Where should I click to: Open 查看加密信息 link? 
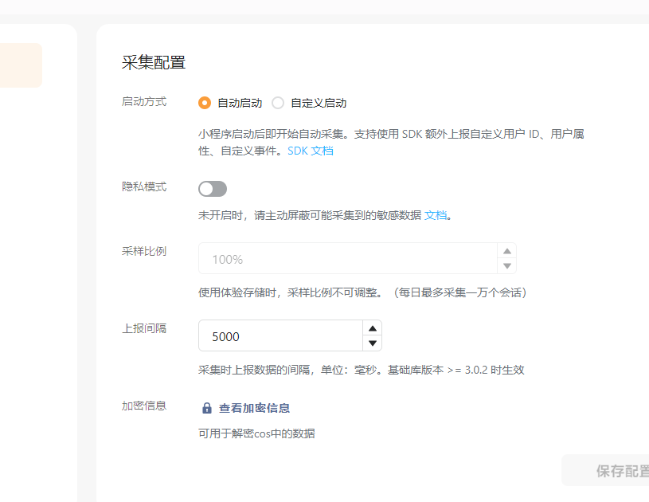tap(254, 409)
